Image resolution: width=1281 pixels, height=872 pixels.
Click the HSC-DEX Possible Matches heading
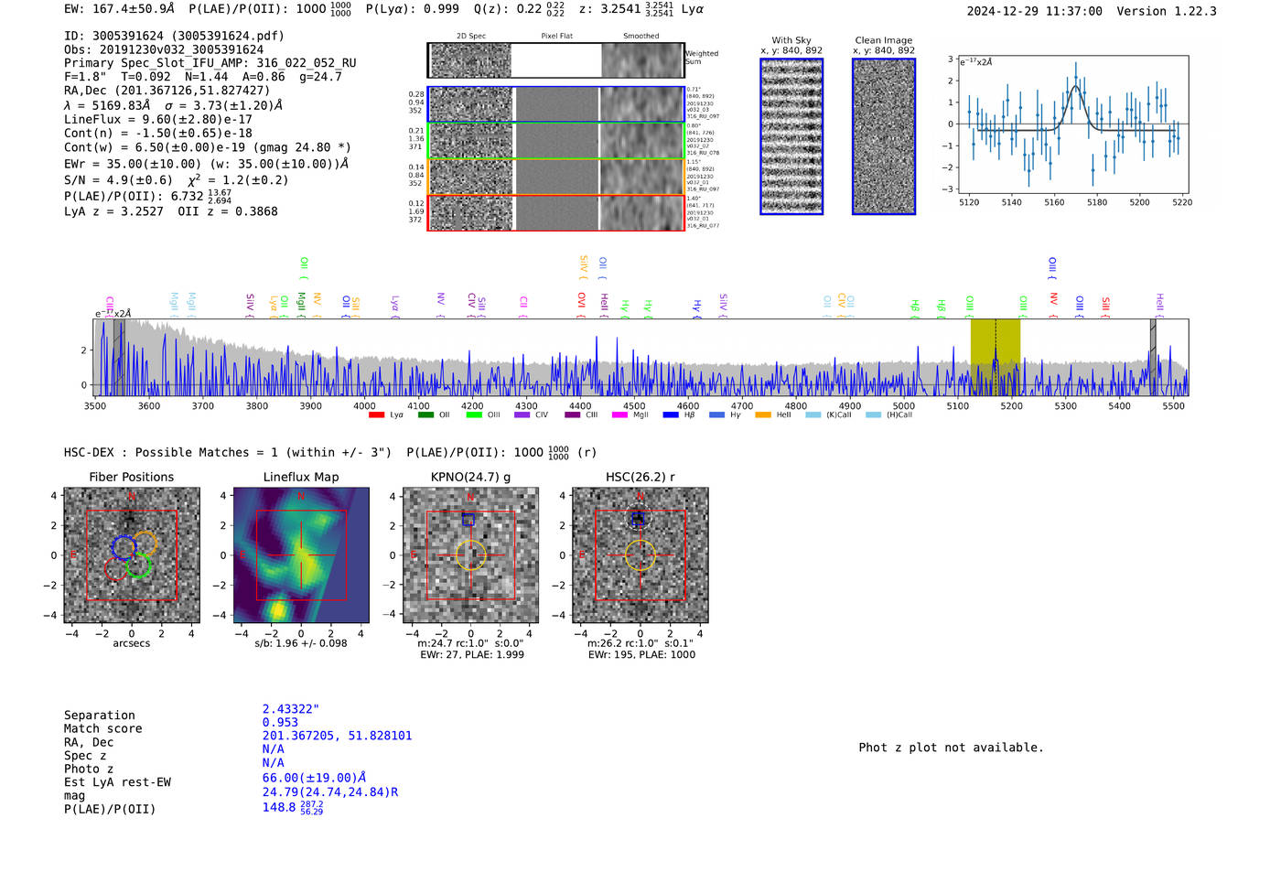[x=228, y=452]
